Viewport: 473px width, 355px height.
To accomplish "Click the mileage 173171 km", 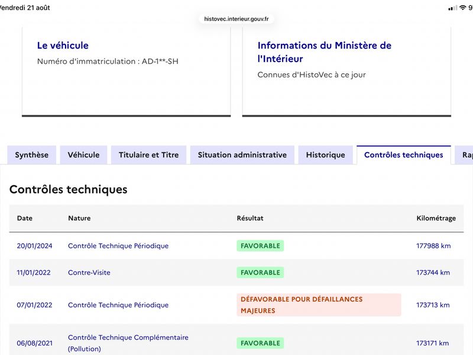I will tap(433, 343).
